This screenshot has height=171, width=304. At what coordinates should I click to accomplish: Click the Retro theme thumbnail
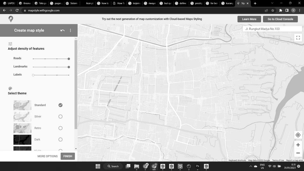pyautogui.click(x=22, y=128)
